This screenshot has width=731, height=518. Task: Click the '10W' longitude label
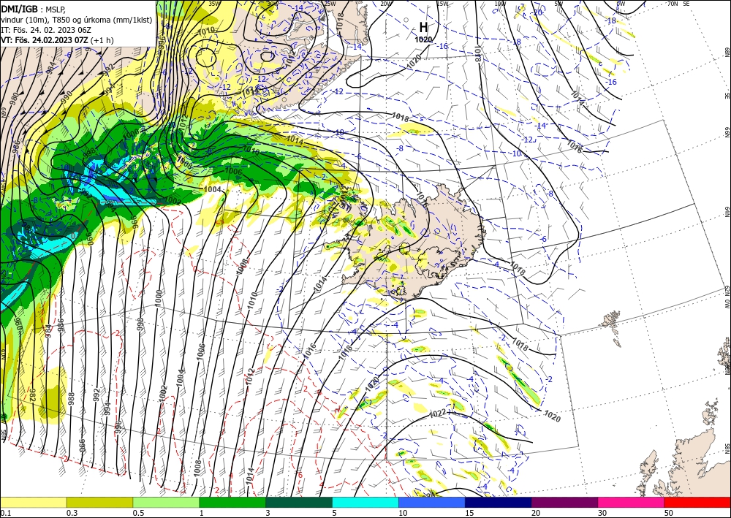tap(500, 4)
